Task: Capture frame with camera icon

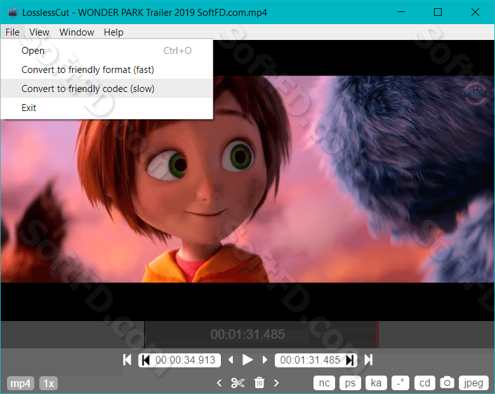Action: point(447,383)
